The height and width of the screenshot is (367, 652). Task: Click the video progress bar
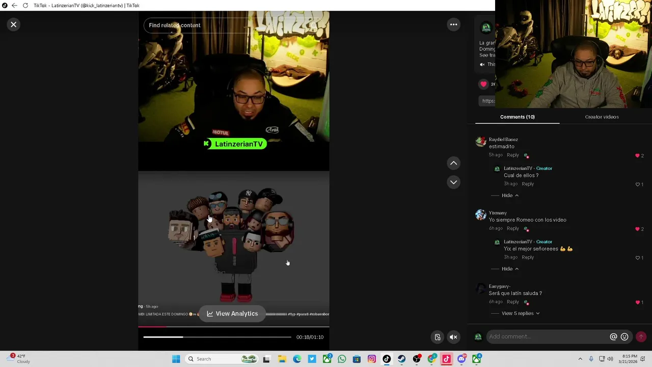[217, 337]
